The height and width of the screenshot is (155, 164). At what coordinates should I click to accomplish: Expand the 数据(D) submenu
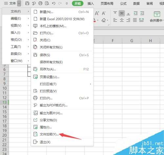pyautogui.click(x=16, y=54)
